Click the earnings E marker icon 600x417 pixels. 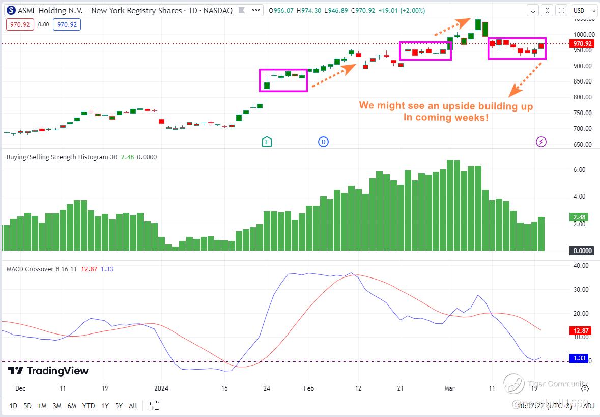tap(267, 142)
